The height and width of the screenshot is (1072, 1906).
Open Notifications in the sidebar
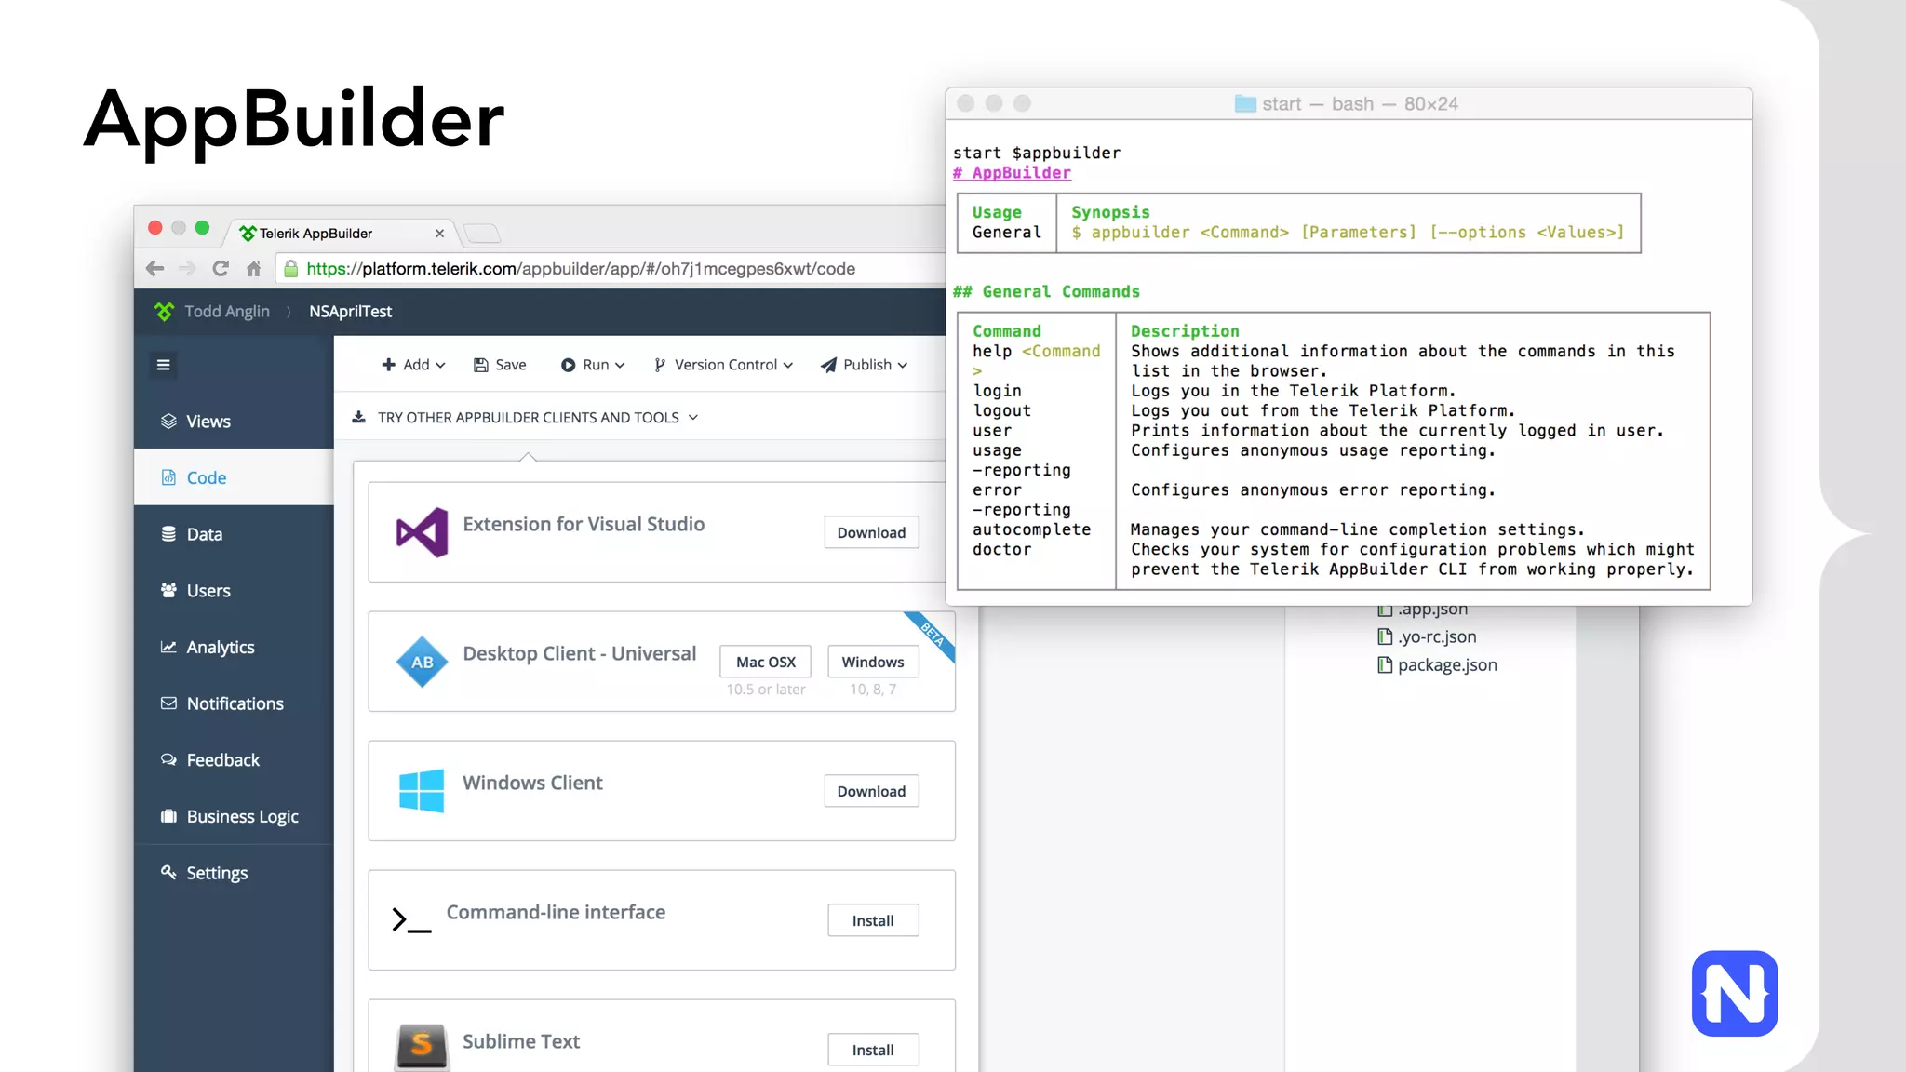click(x=234, y=703)
